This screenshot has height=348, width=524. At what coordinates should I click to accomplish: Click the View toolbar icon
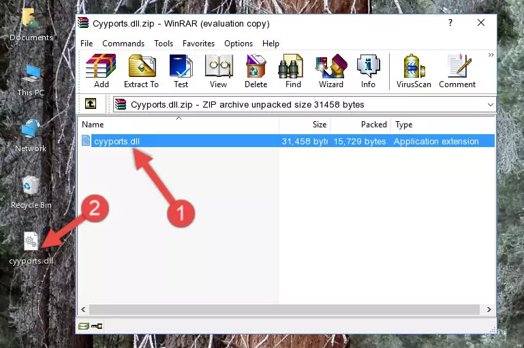[219, 71]
